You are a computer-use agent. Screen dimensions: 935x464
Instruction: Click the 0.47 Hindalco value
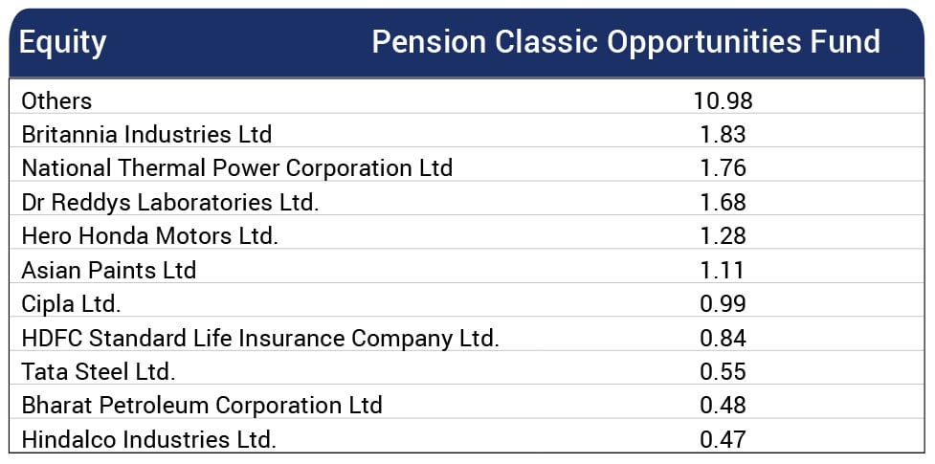click(x=723, y=439)
